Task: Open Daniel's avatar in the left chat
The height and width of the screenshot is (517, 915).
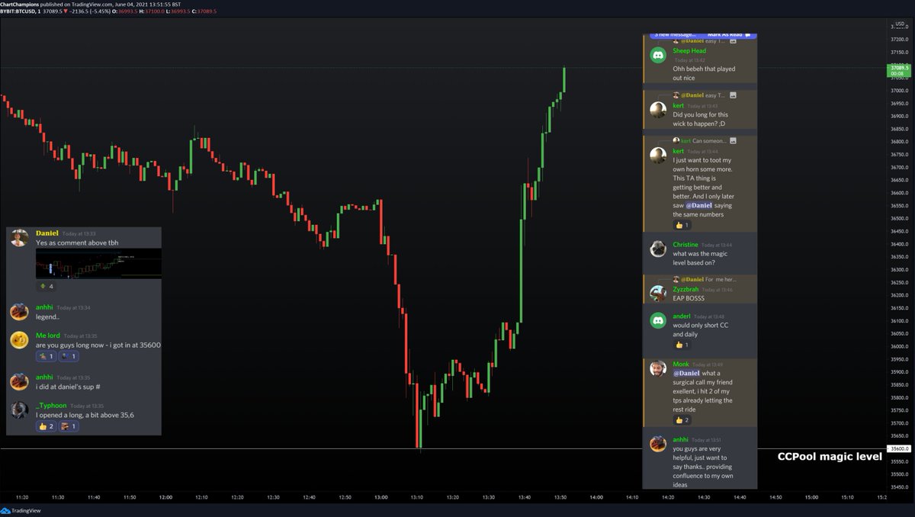Action: pyautogui.click(x=19, y=238)
